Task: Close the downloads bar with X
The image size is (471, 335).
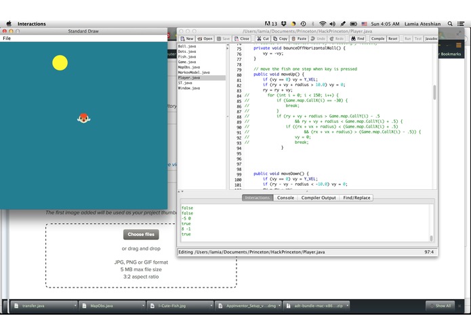Action: point(459,306)
